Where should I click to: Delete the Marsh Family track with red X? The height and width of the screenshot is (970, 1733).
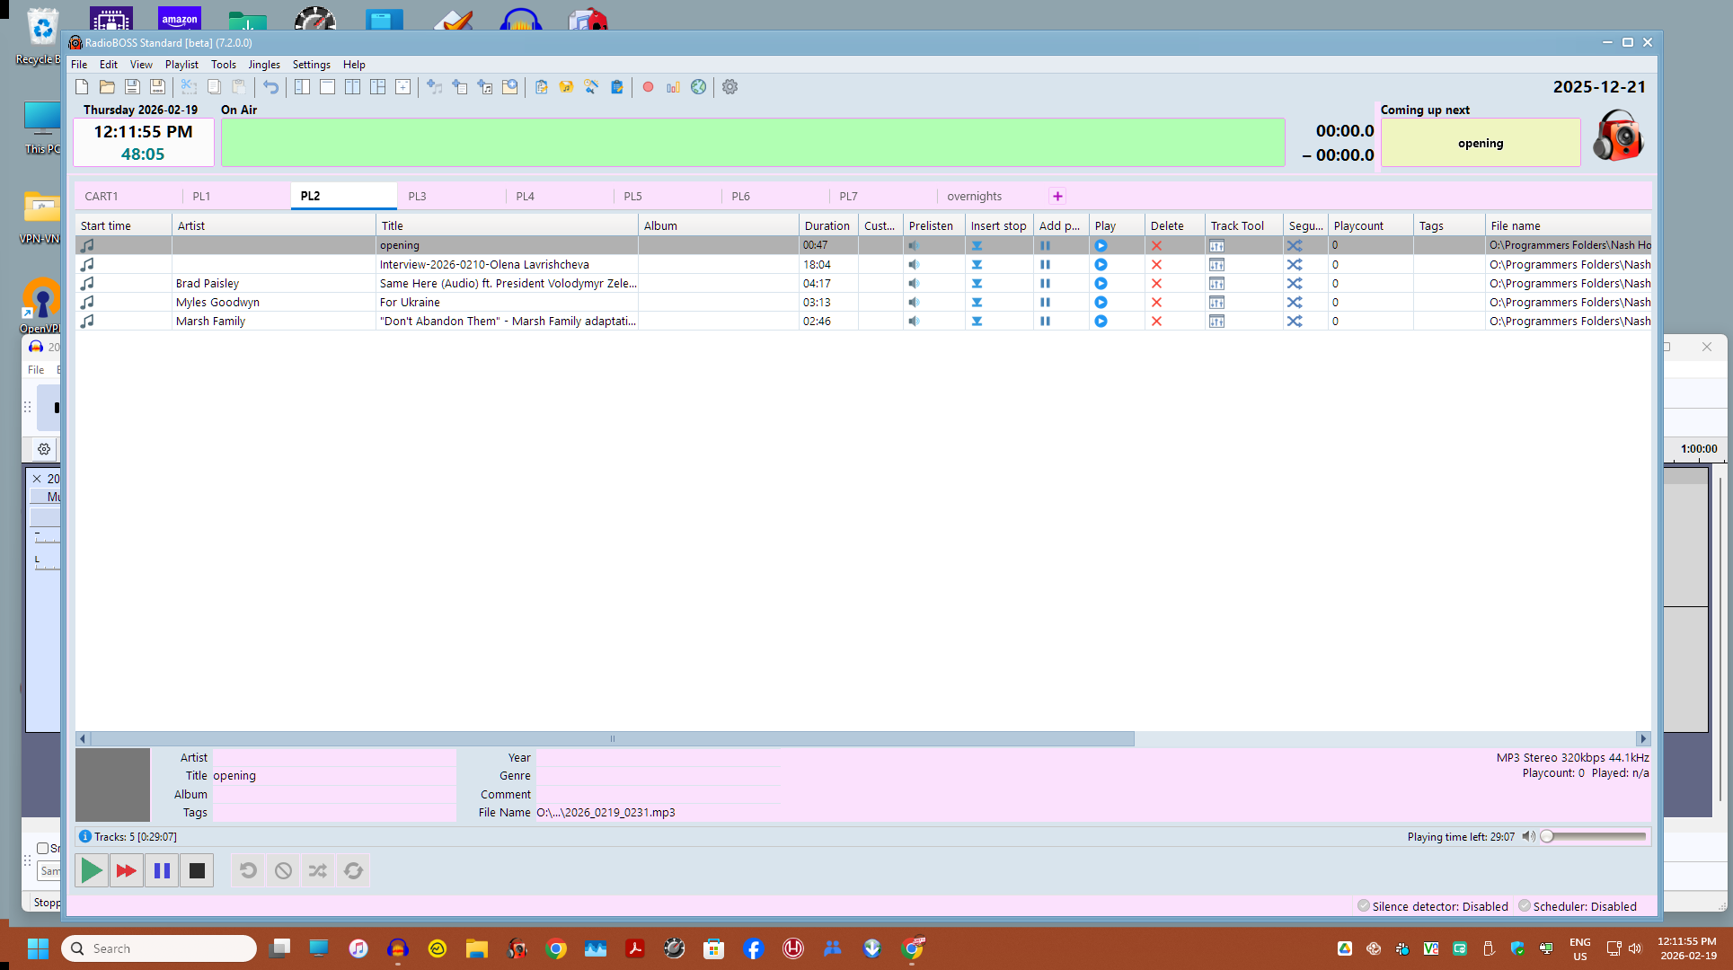pyautogui.click(x=1156, y=322)
